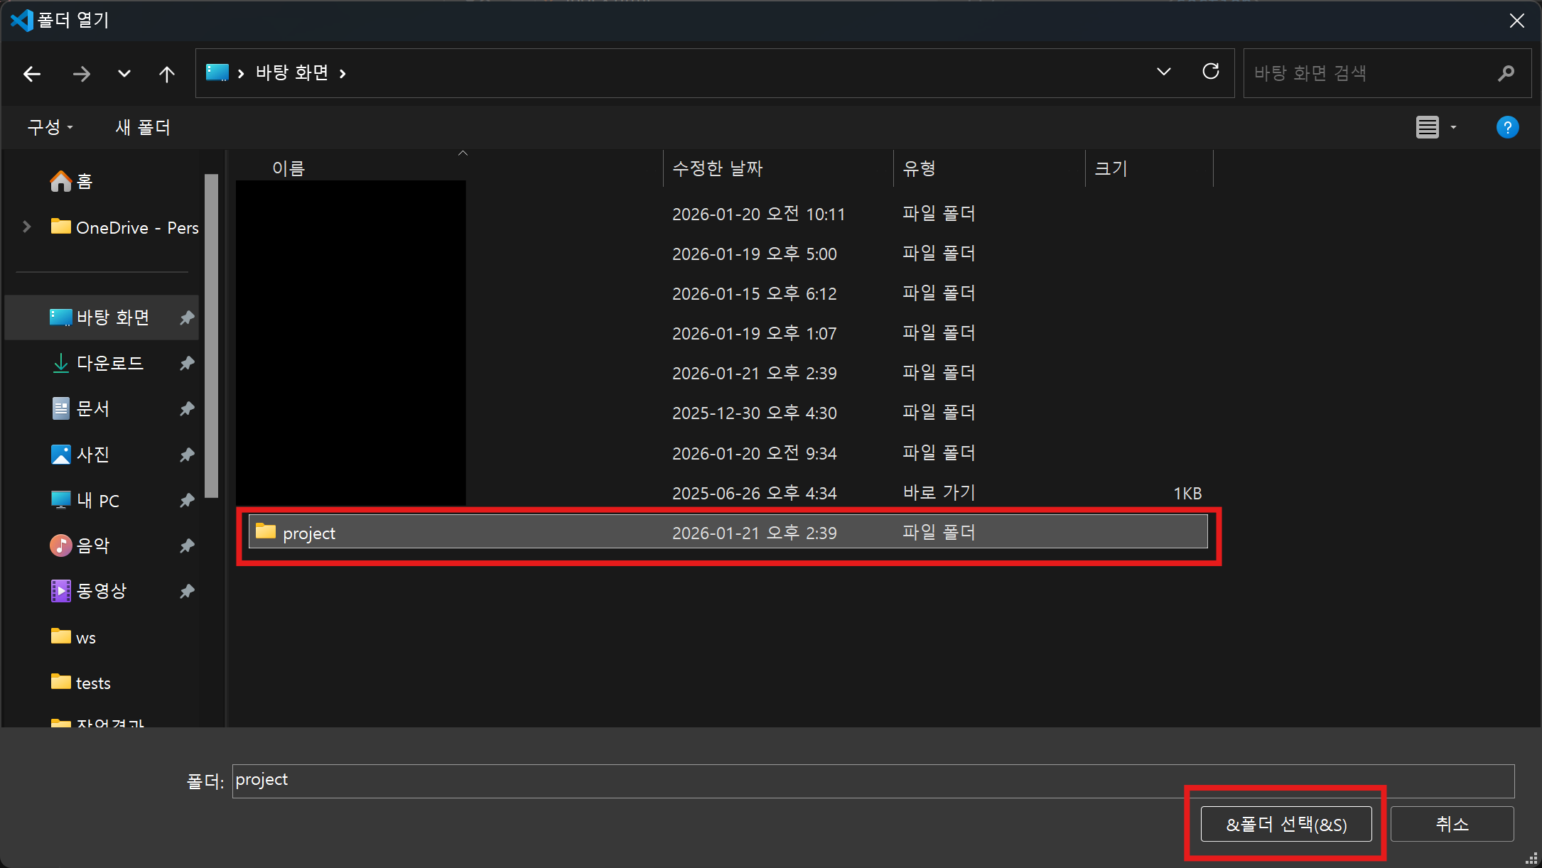Click the search magnifier icon
Image resolution: width=1542 pixels, height=868 pixels.
click(1505, 73)
